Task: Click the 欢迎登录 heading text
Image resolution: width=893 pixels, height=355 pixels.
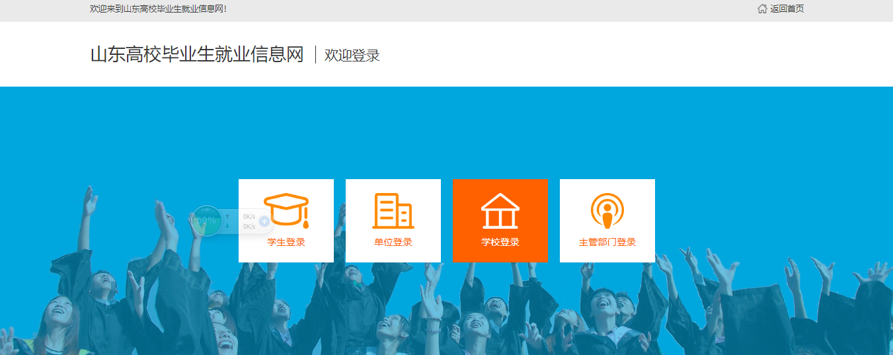Action: (x=352, y=56)
